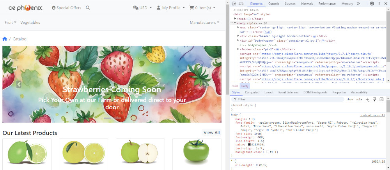390x170 pixels.
Task: Toggle the .cls class editor
Action: [x=359, y=99]
